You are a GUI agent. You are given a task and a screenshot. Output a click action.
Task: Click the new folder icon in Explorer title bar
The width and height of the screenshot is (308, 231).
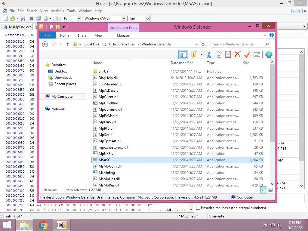tap(58, 27)
